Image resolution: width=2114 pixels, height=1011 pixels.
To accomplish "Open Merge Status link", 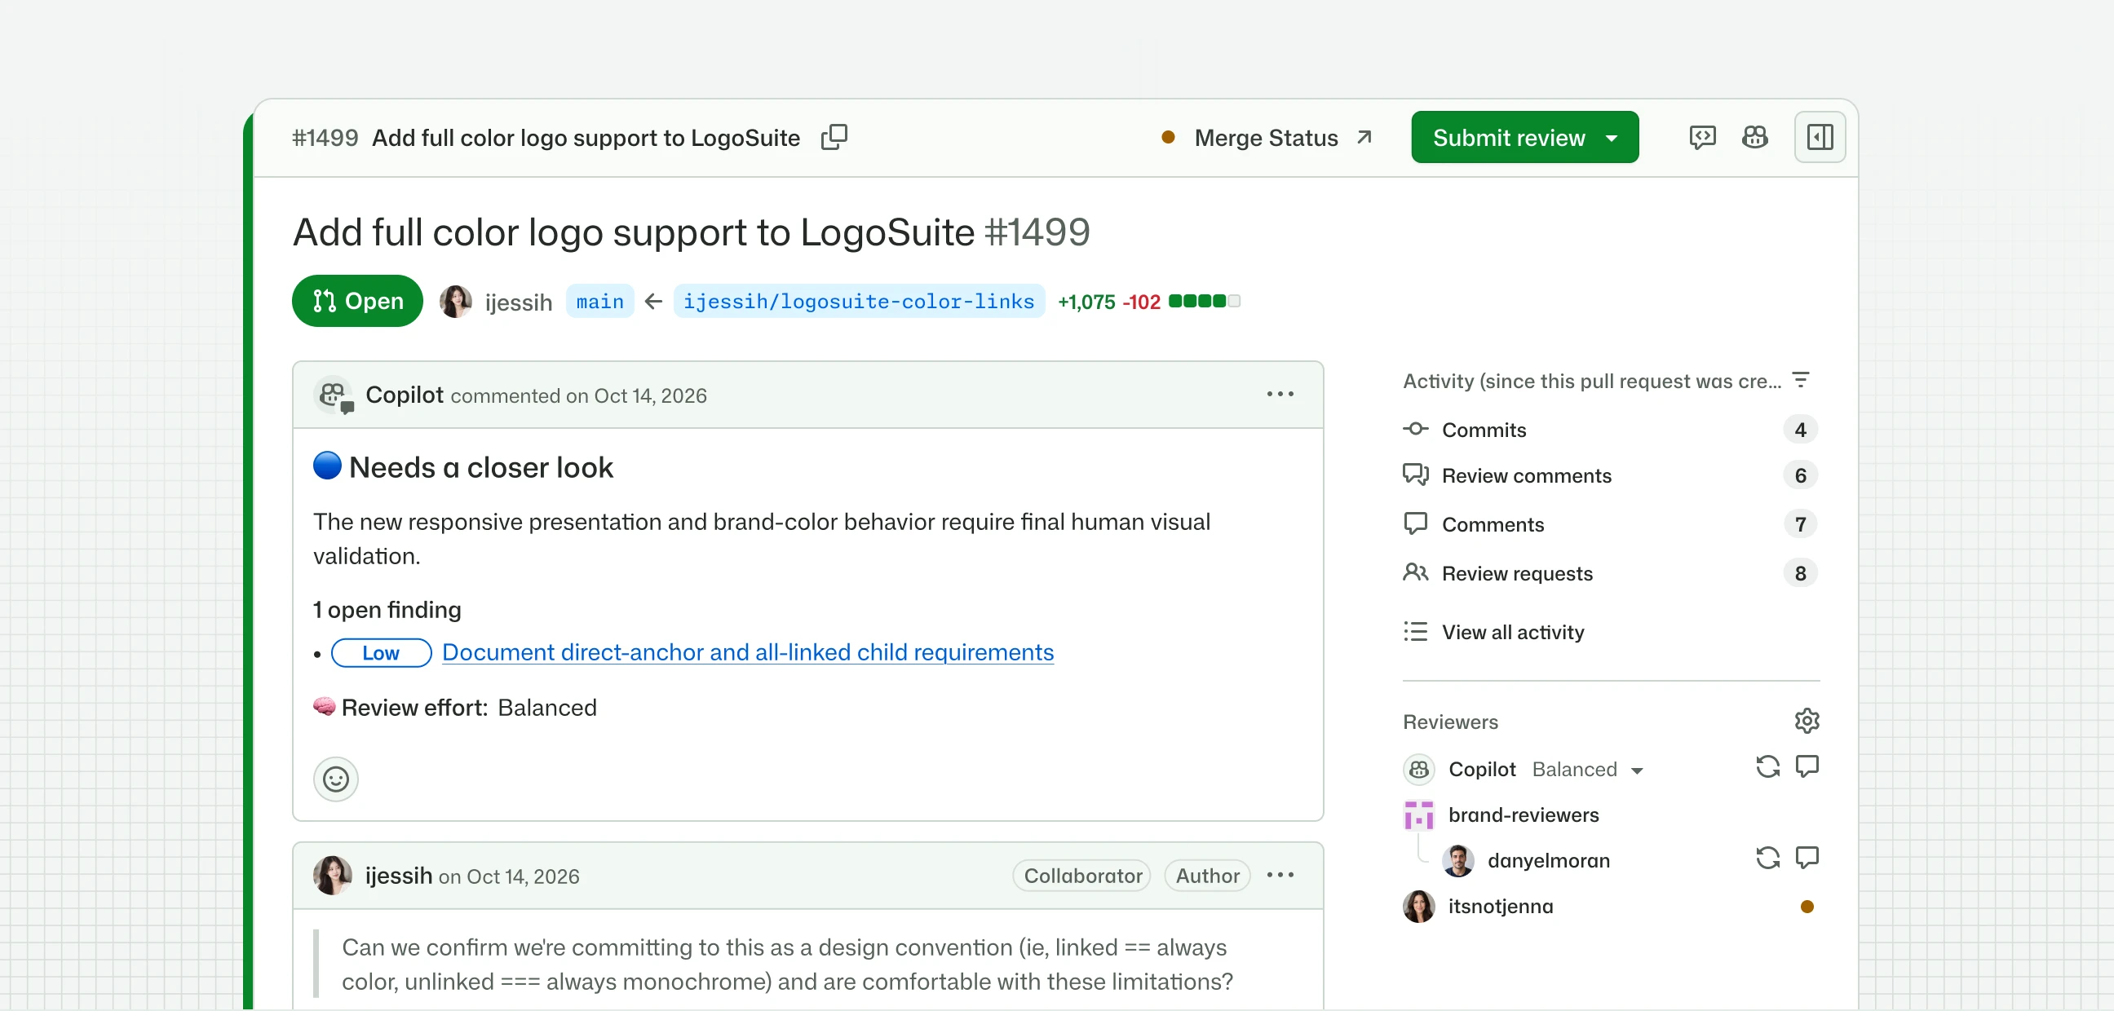I will (x=1267, y=138).
